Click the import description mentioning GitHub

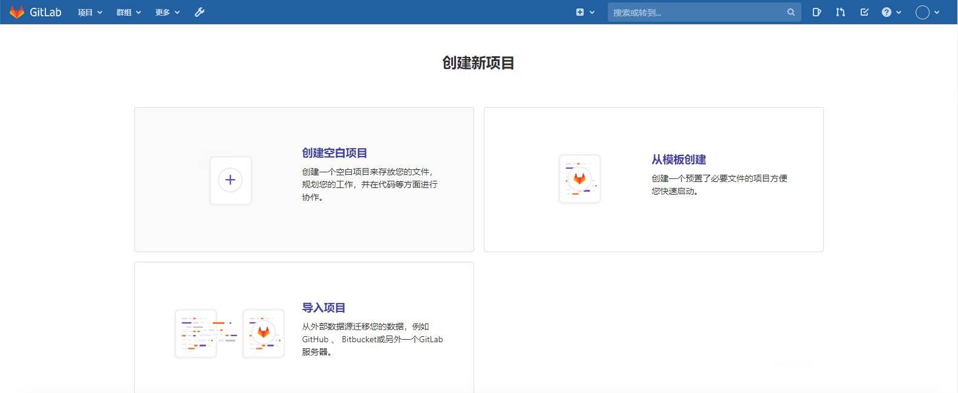pyautogui.click(x=373, y=339)
